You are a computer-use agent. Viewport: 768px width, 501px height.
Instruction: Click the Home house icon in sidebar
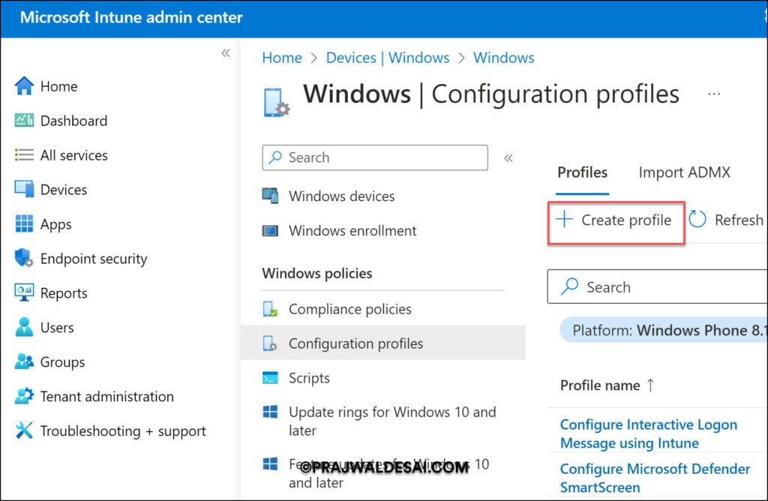click(x=24, y=86)
